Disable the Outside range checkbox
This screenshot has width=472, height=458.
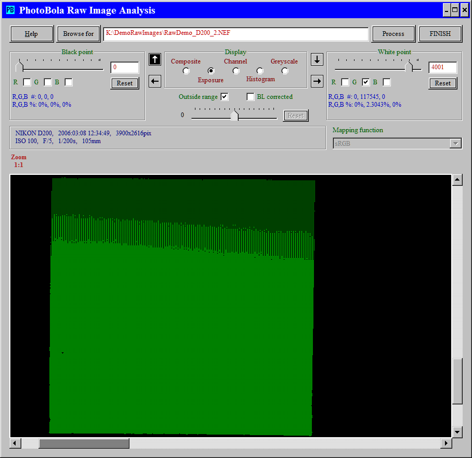click(225, 97)
